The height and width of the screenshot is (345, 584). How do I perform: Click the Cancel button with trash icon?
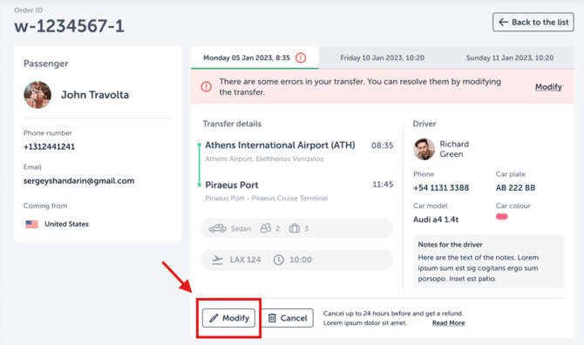pos(287,318)
